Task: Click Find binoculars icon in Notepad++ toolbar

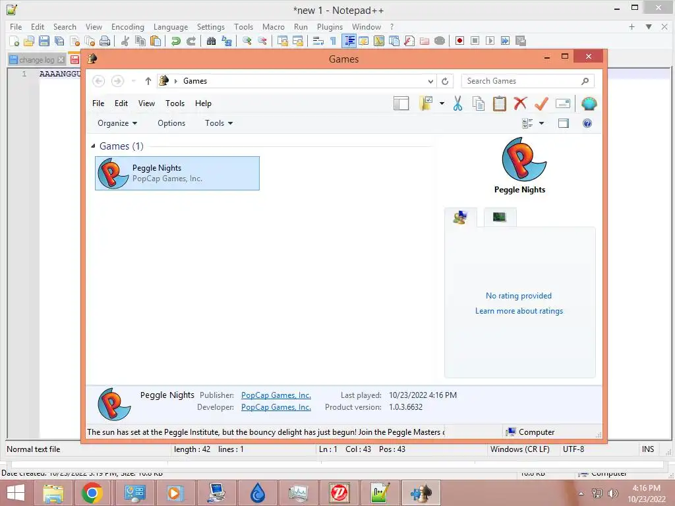Action: [x=211, y=41]
